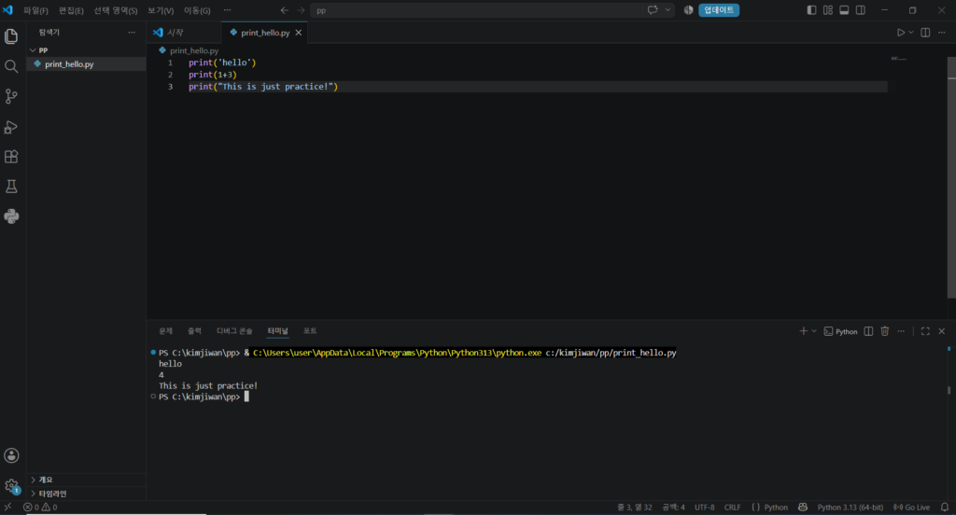Toggle the bottom panel visibility

tap(844, 10)
